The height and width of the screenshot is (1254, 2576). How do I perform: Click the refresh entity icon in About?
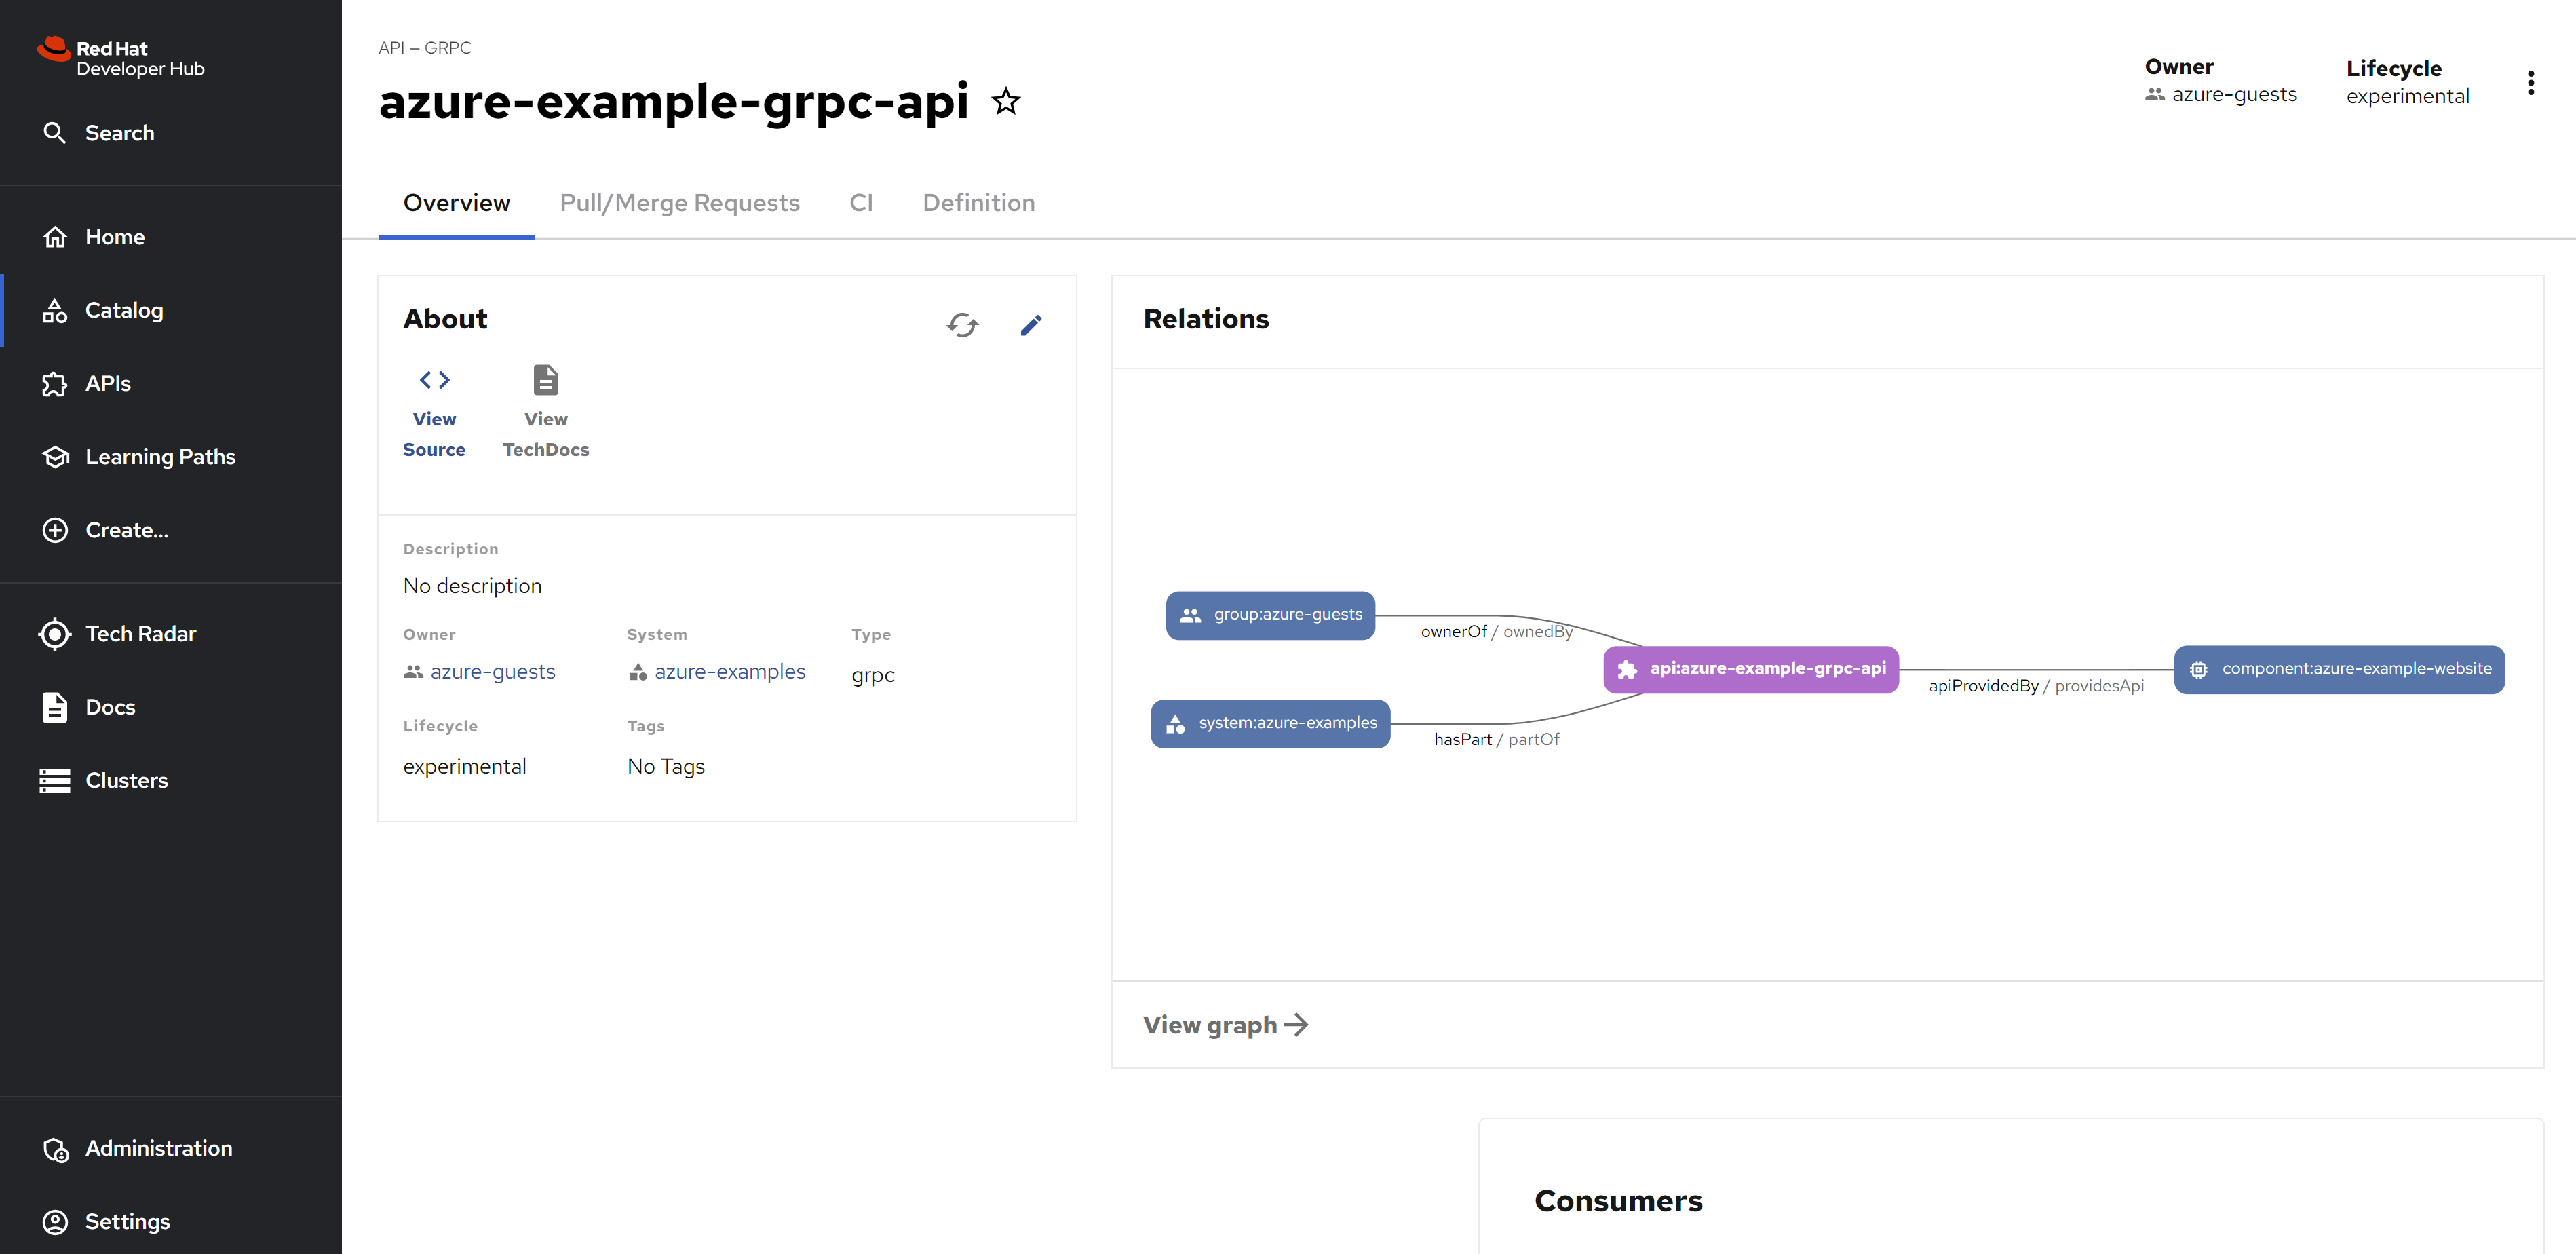(x=962, y=325)
